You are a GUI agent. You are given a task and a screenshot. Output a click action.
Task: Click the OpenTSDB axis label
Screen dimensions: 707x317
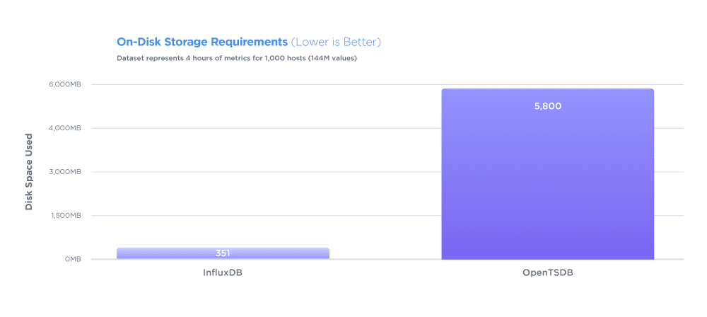(548, 273)
